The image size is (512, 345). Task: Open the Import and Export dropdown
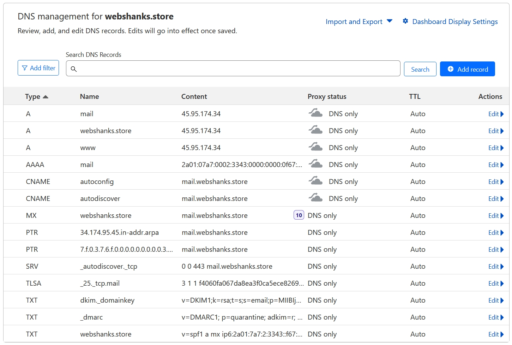[x=359, y=22]
